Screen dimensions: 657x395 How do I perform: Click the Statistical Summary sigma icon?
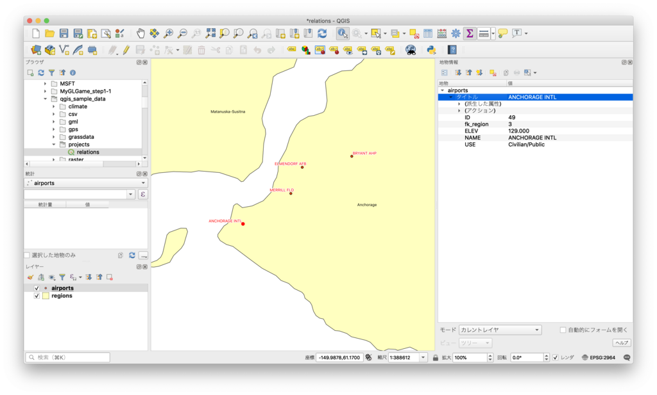[x=470, y=33]
